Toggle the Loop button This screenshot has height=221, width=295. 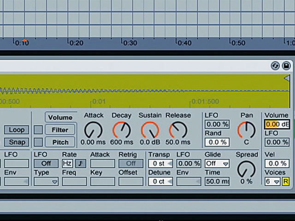pos(17,130)
